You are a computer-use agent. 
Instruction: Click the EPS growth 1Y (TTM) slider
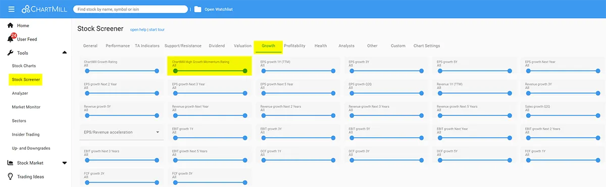pyautogui.click(x=298, y=71)
